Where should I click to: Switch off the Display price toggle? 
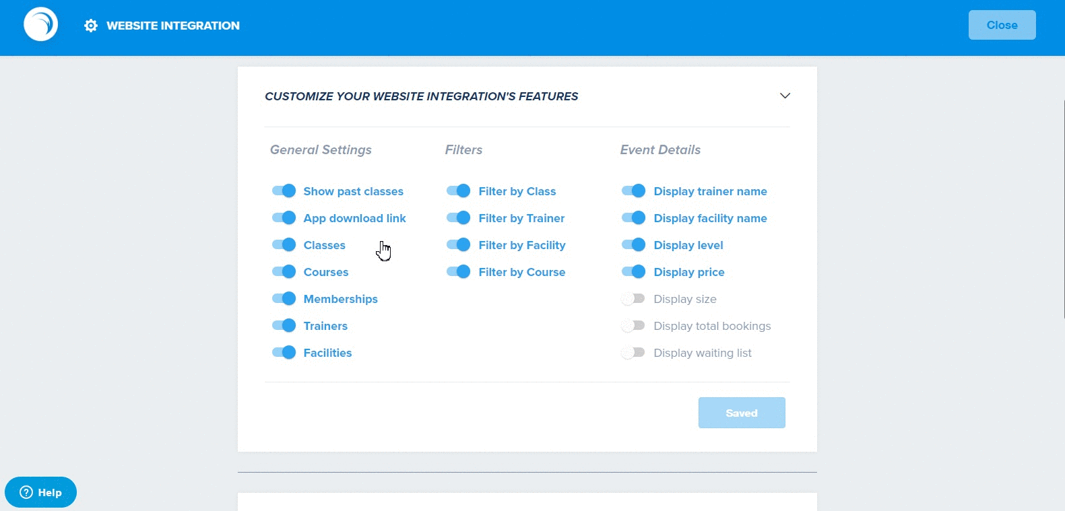click(634, 271)
